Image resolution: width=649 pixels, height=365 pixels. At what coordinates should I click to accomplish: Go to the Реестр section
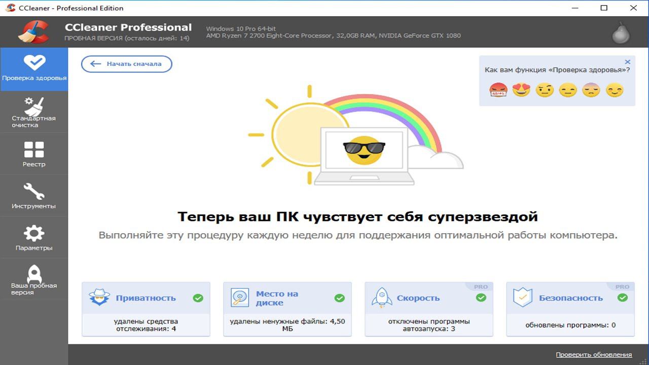[34, 154]
